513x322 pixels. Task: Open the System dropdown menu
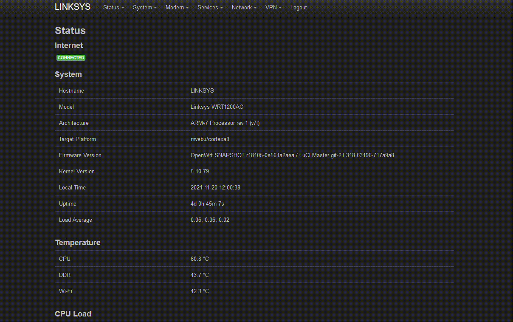pos(145,7)
